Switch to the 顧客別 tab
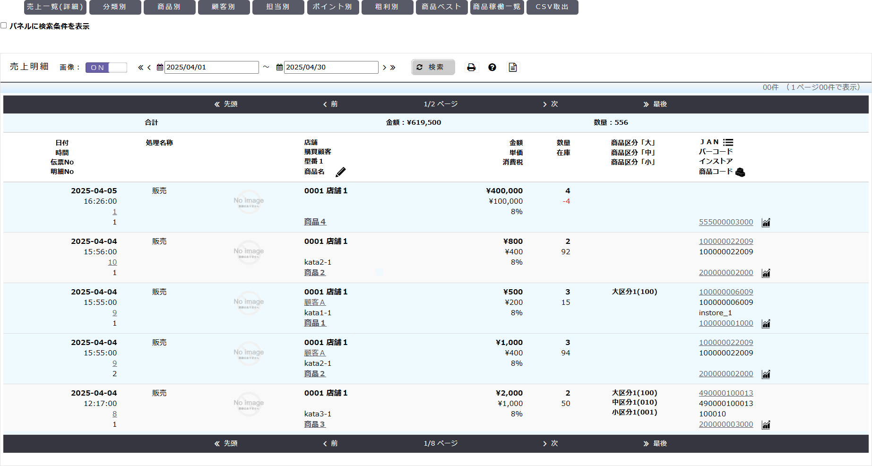Image resolution: width=872 pixels, height=466 pixels. click(x=224, y=7)
